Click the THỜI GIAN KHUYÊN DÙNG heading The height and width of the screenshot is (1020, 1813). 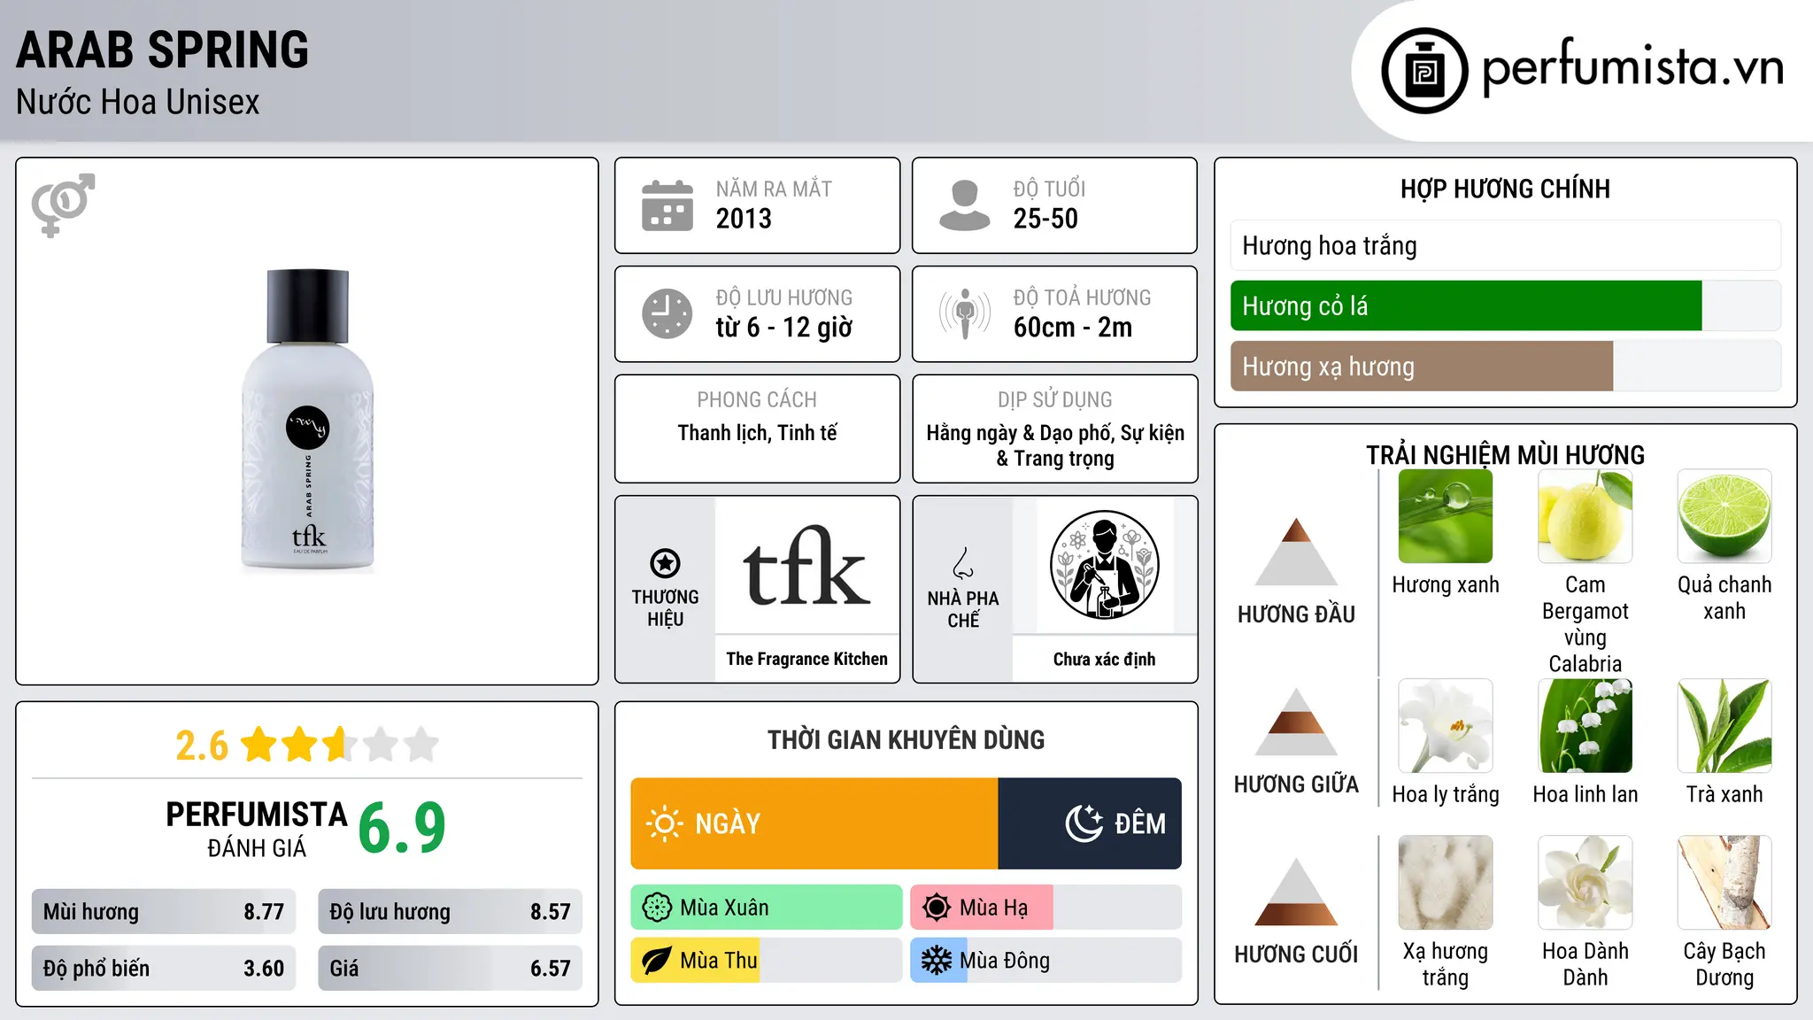(x=906, y=739)
